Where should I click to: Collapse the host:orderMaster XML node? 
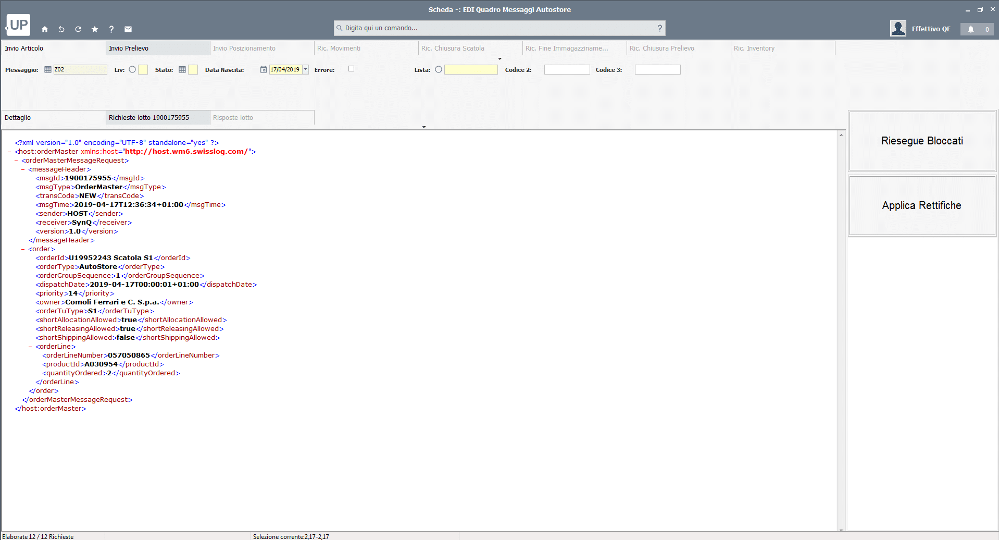pos(9,152)
